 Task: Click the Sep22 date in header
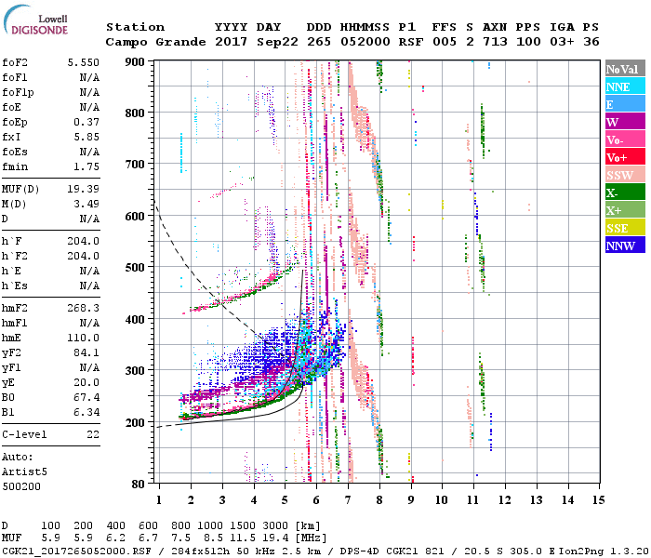277,42
